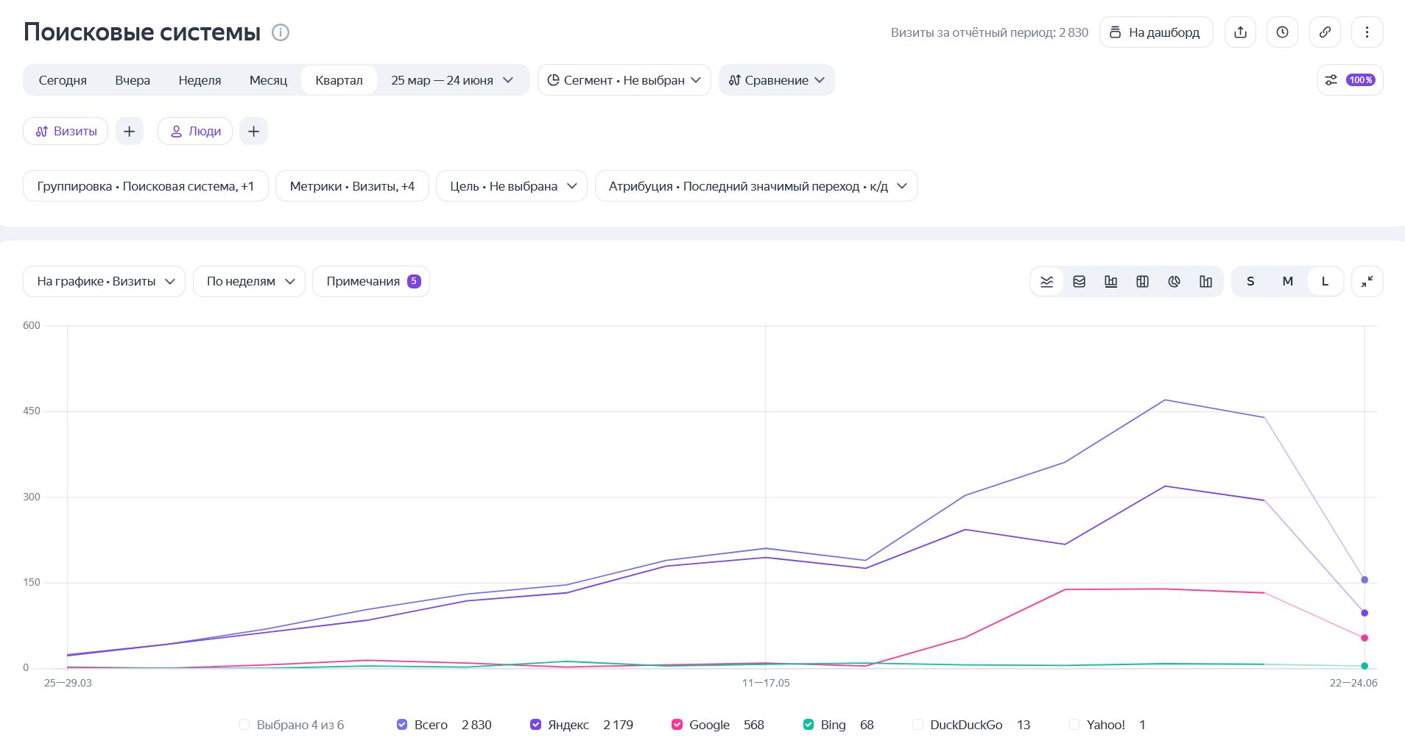1405x752 pixels.
Task: Enable the DuckDuckGo series checkbox
Action: [918, 725]
